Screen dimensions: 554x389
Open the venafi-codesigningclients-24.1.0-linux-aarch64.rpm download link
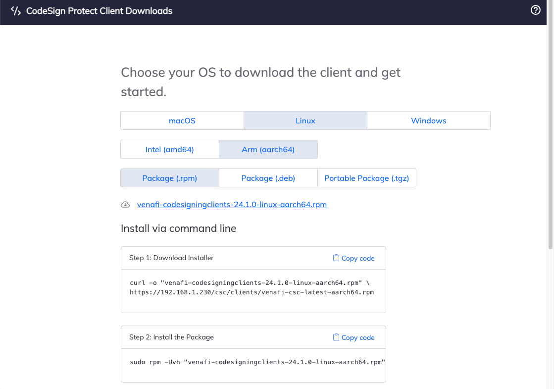click(232, 204)
